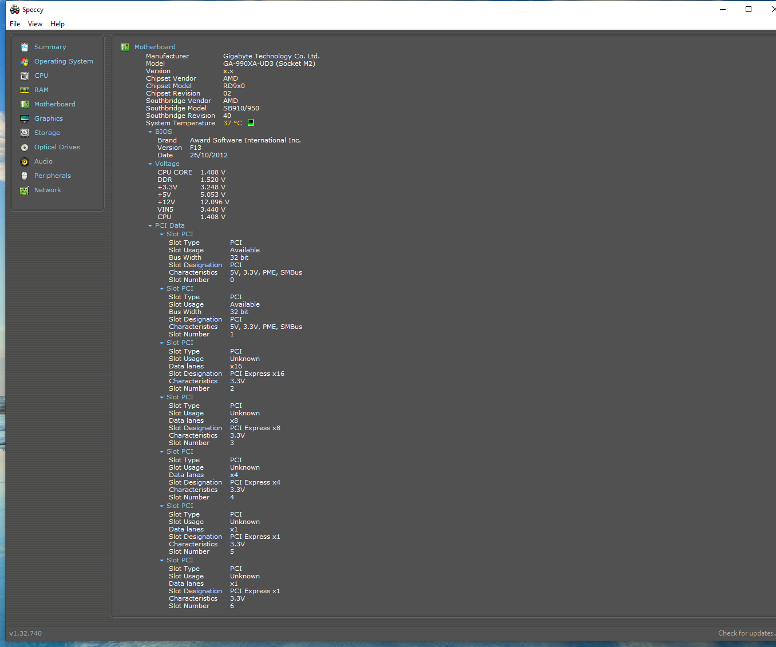Screen dimensions: 776x647
Task: Select the Optical Drives disc icon
Action: click(25, 148)
